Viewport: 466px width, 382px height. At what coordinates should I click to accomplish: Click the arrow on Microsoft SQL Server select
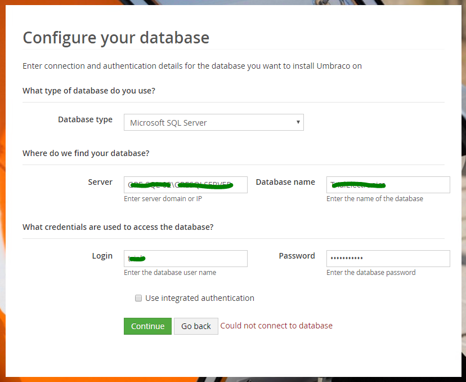click(x=298, y=122)
